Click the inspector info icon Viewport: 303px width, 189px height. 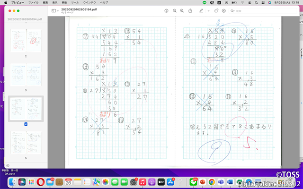pyautogui.click(x=165, y=10)
